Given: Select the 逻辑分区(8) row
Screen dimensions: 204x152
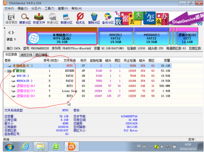Looking at the screenshot, I should coord(87,96).
